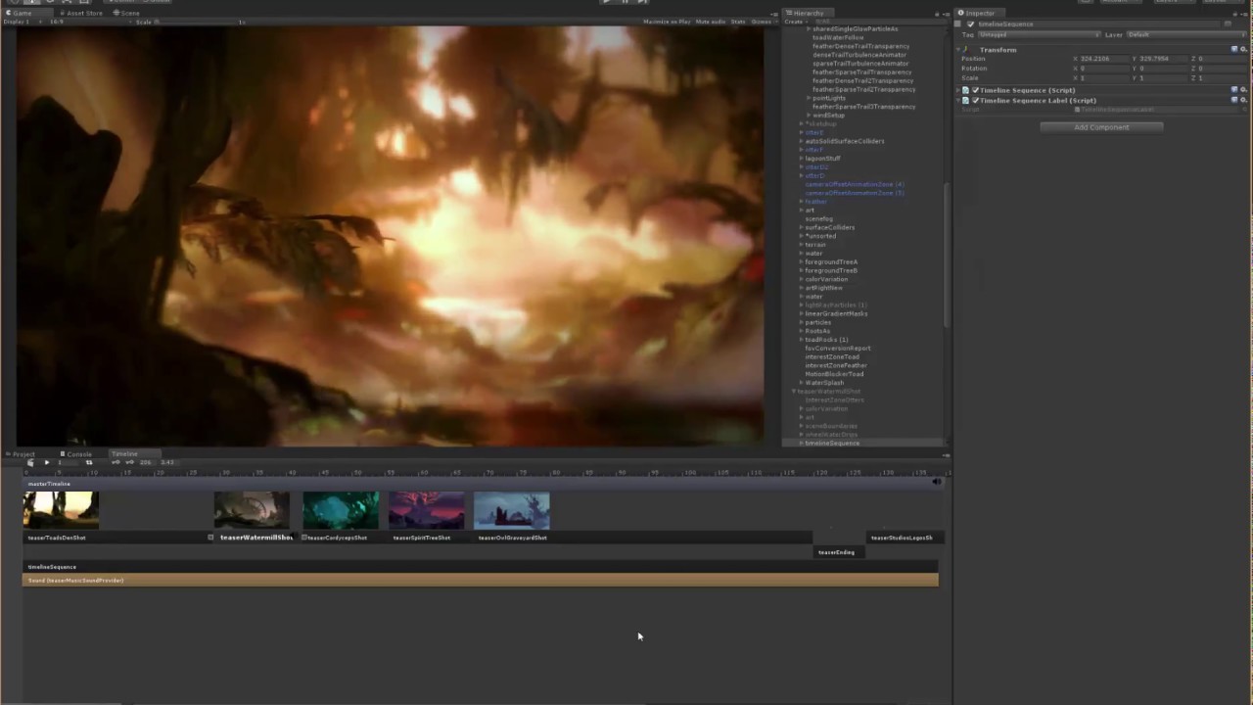Select timelineSequence in the Hierarchy
This screenshot has width=1253, height=705.
click(832, 444)
